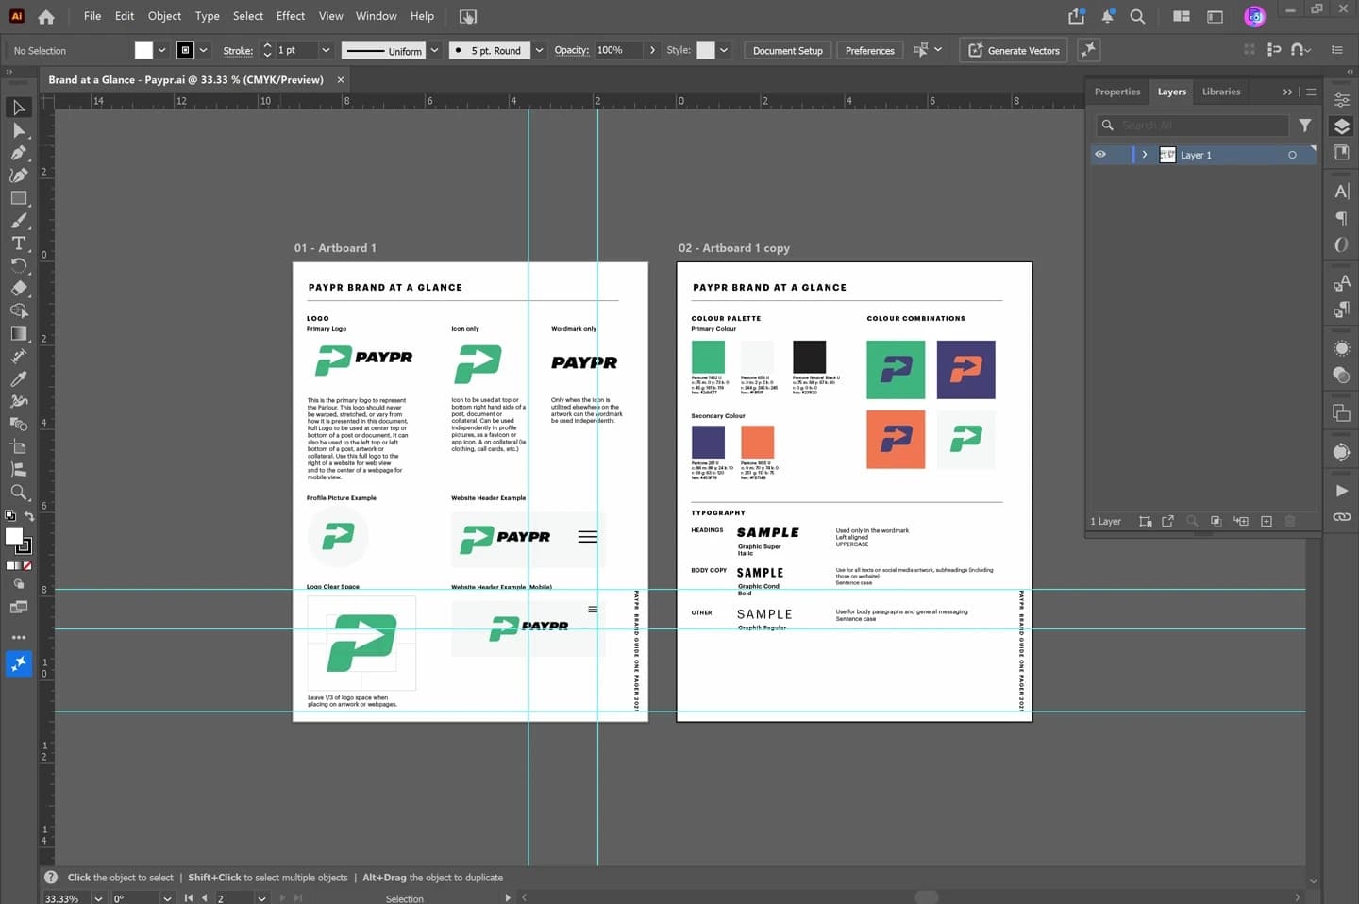The image size is (1359, 904).
Task: Create new layer in Layers panel
Action: point(1267,521)
